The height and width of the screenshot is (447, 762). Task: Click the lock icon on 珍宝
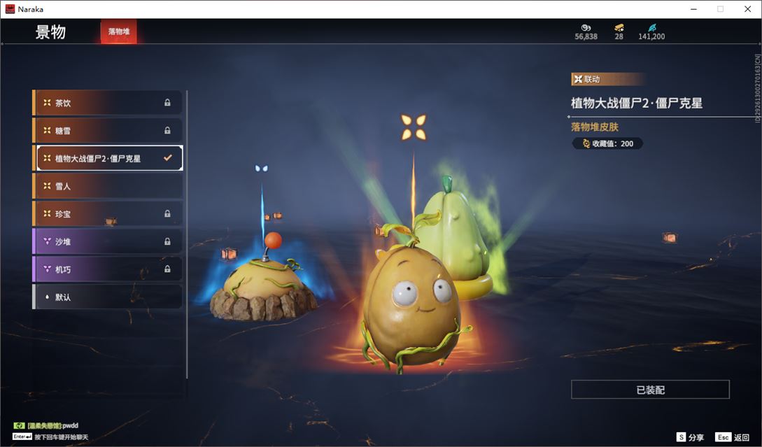click(x=167, y=213)
